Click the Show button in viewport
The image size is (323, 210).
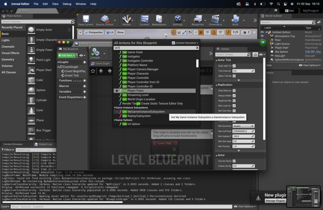[x=120, y=32]
